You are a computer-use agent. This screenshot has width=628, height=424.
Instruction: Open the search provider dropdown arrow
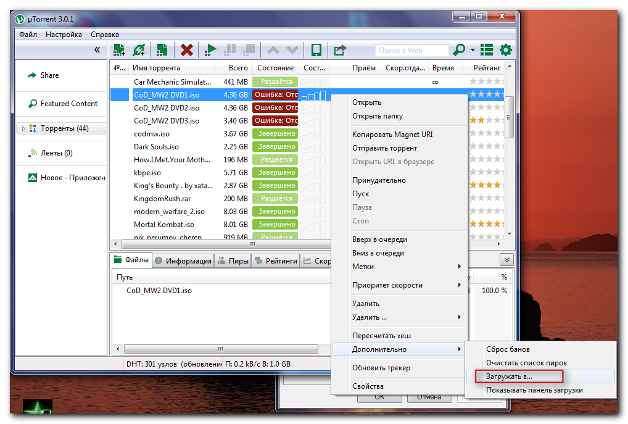473,50
